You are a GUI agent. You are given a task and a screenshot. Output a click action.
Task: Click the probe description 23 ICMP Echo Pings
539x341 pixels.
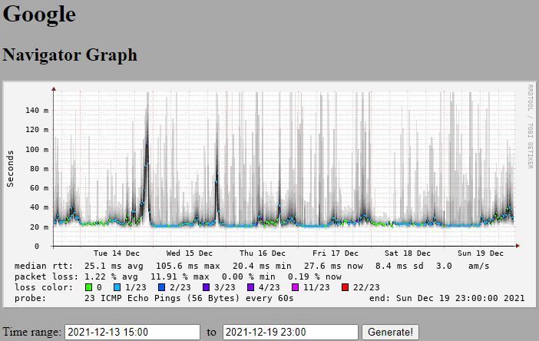189,298
